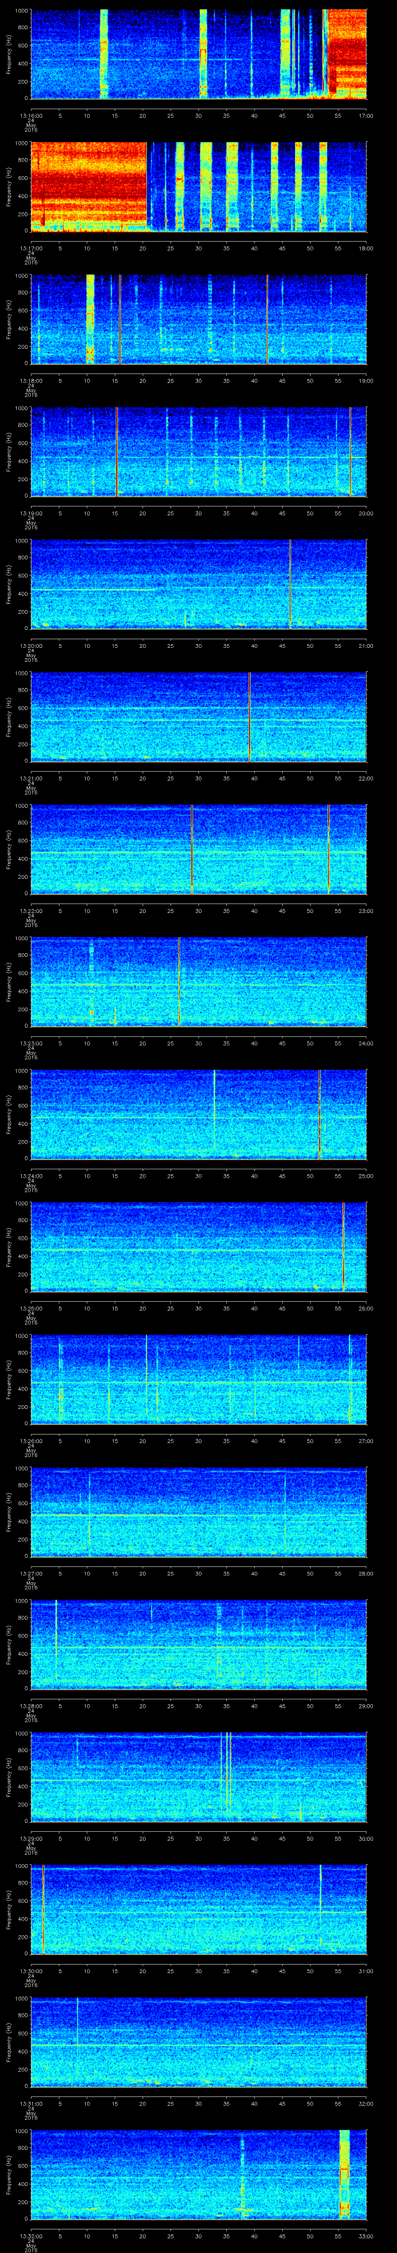Image resolution: width=397 pixels, height=2253 pixels.
Task: Open the 13:28:00 spectrogram panel
Action: pos(198,1643)
